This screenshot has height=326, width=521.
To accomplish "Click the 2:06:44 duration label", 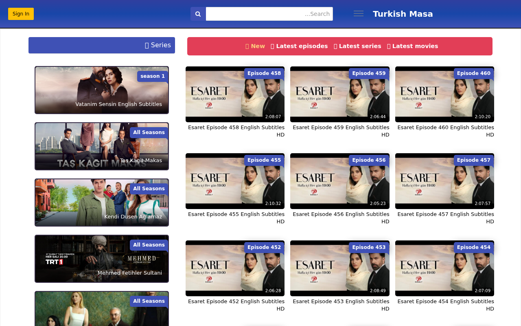I will [378, 117].
